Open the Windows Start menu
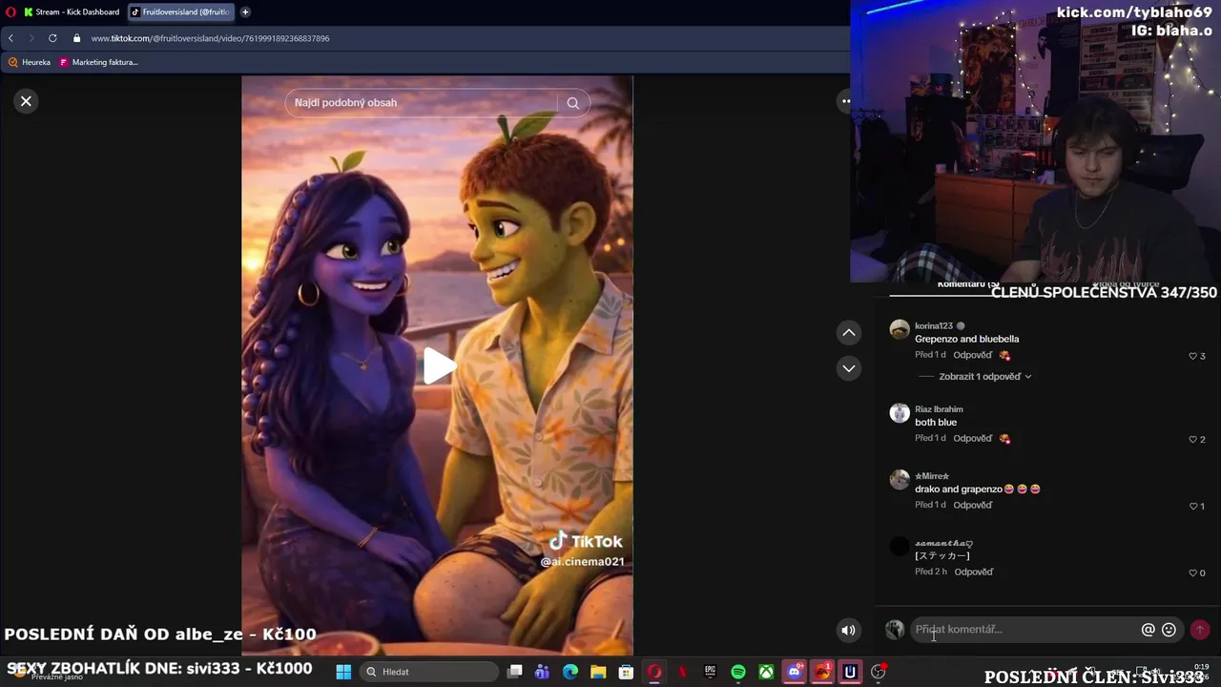Image resolution: width=1221 pixels, height=687 pixels. (343, 672)
